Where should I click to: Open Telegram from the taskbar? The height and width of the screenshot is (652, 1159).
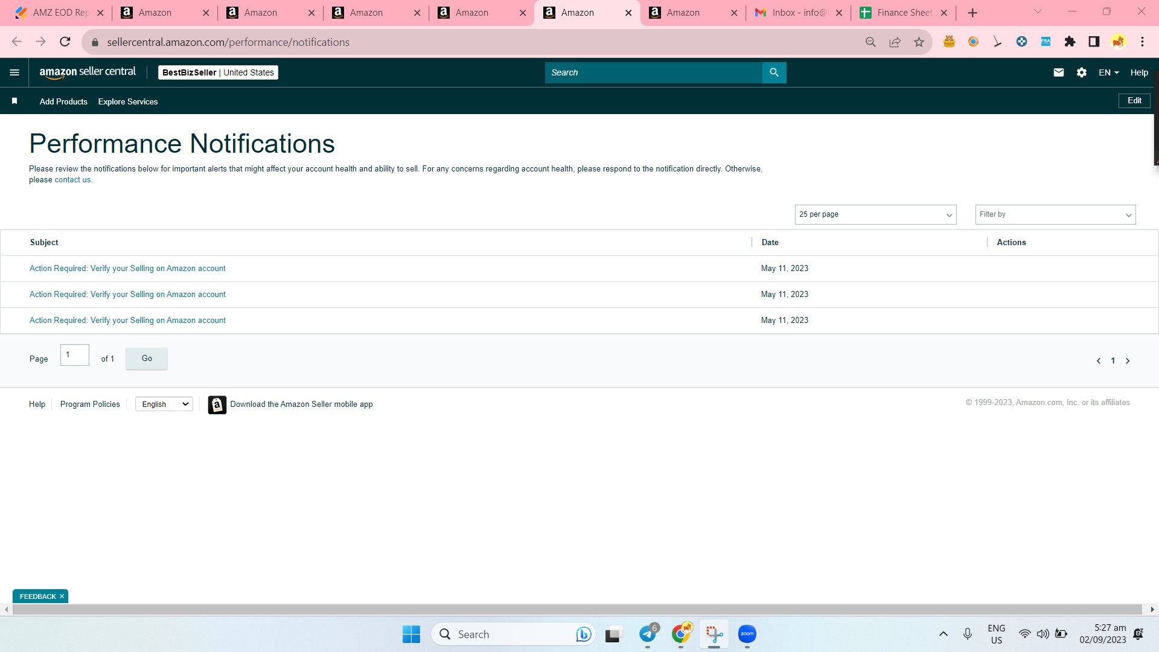[x=648, y=634]
